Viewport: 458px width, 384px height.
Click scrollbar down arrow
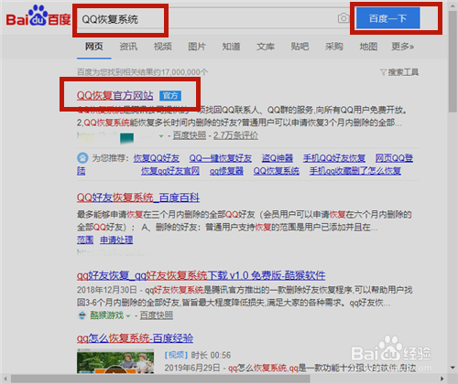pos(453,368)
